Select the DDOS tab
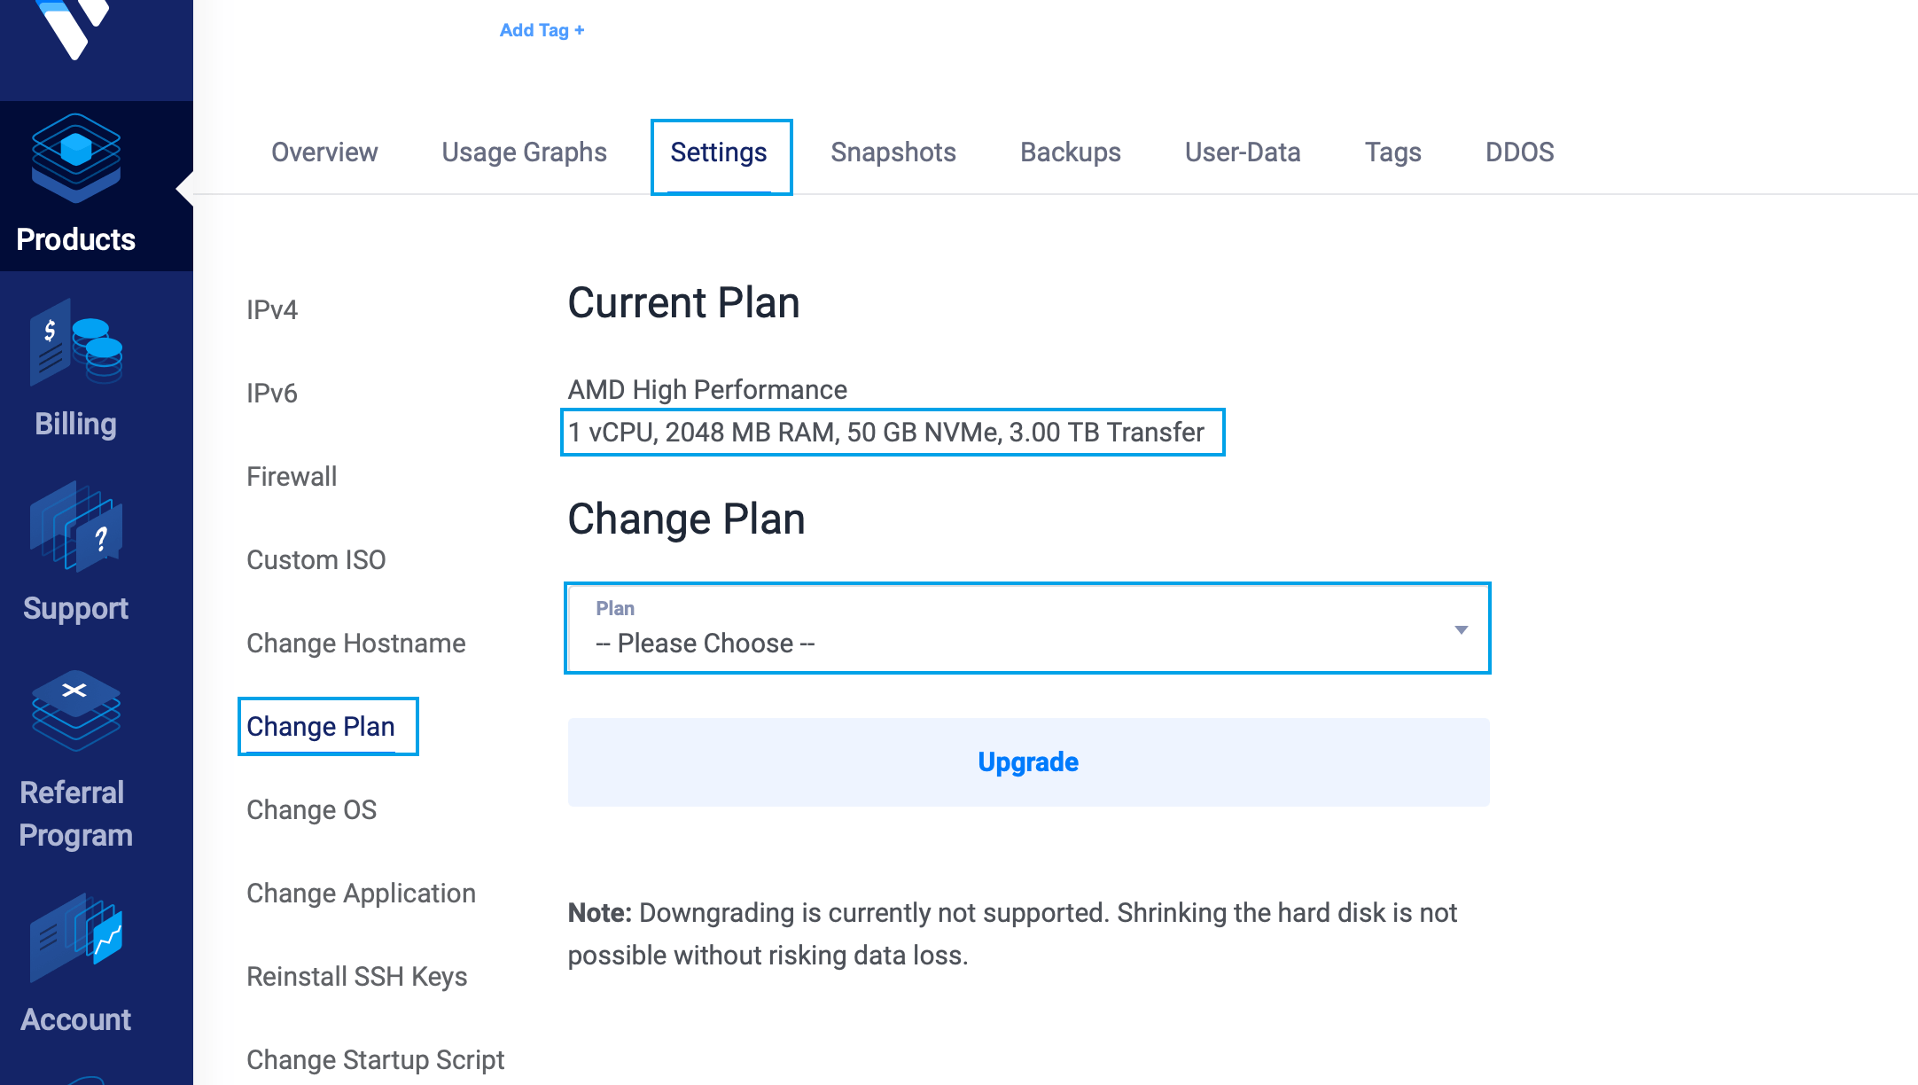1918x1085 pixels. tap(1519, 152)
